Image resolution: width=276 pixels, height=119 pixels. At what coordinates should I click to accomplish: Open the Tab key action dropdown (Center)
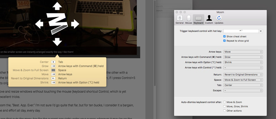[243, 85]
